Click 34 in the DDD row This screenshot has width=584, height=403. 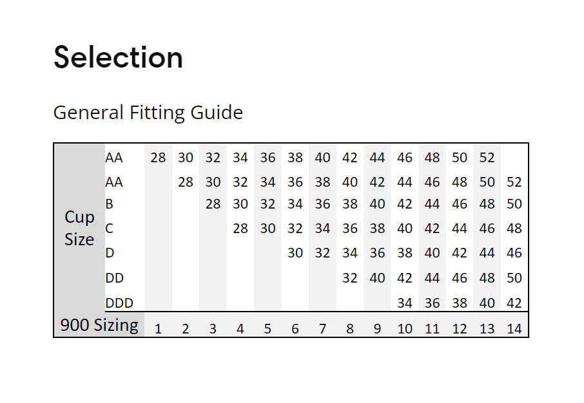405,303
